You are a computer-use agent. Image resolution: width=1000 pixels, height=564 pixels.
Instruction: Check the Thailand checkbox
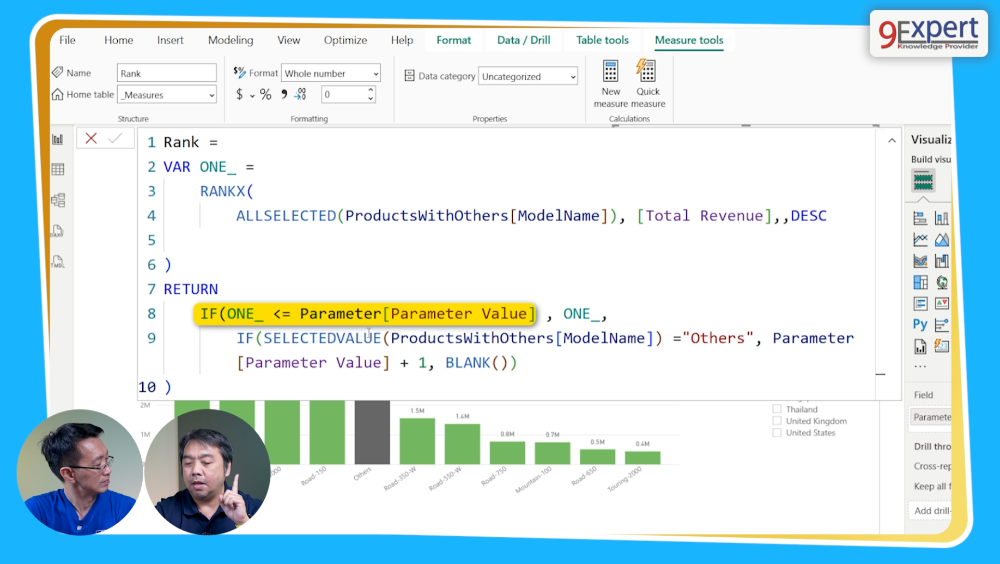tap(776, 408)
